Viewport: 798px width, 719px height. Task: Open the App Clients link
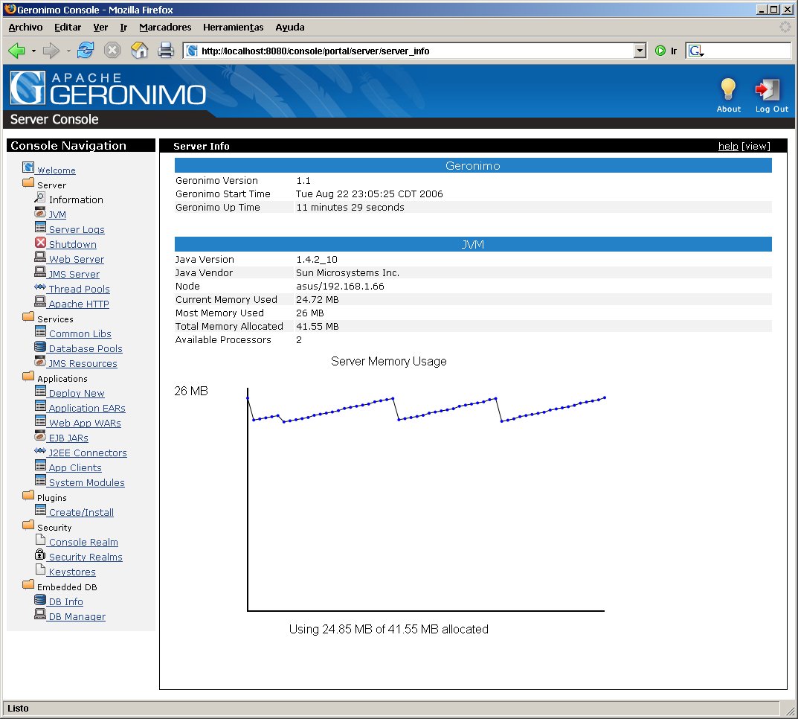tap(75, 468)
